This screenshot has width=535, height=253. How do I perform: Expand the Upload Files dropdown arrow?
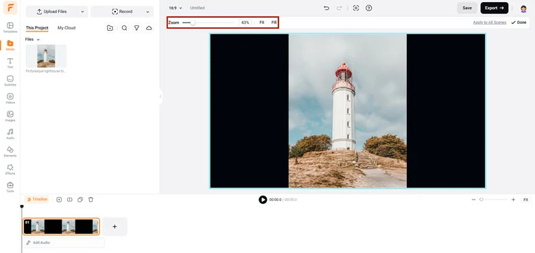82,12
